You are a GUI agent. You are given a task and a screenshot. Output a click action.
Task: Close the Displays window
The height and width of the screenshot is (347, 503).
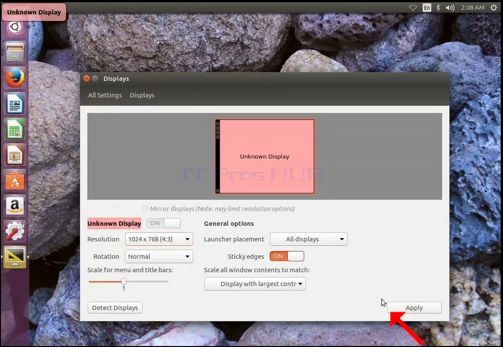click(x=87, y=78)
